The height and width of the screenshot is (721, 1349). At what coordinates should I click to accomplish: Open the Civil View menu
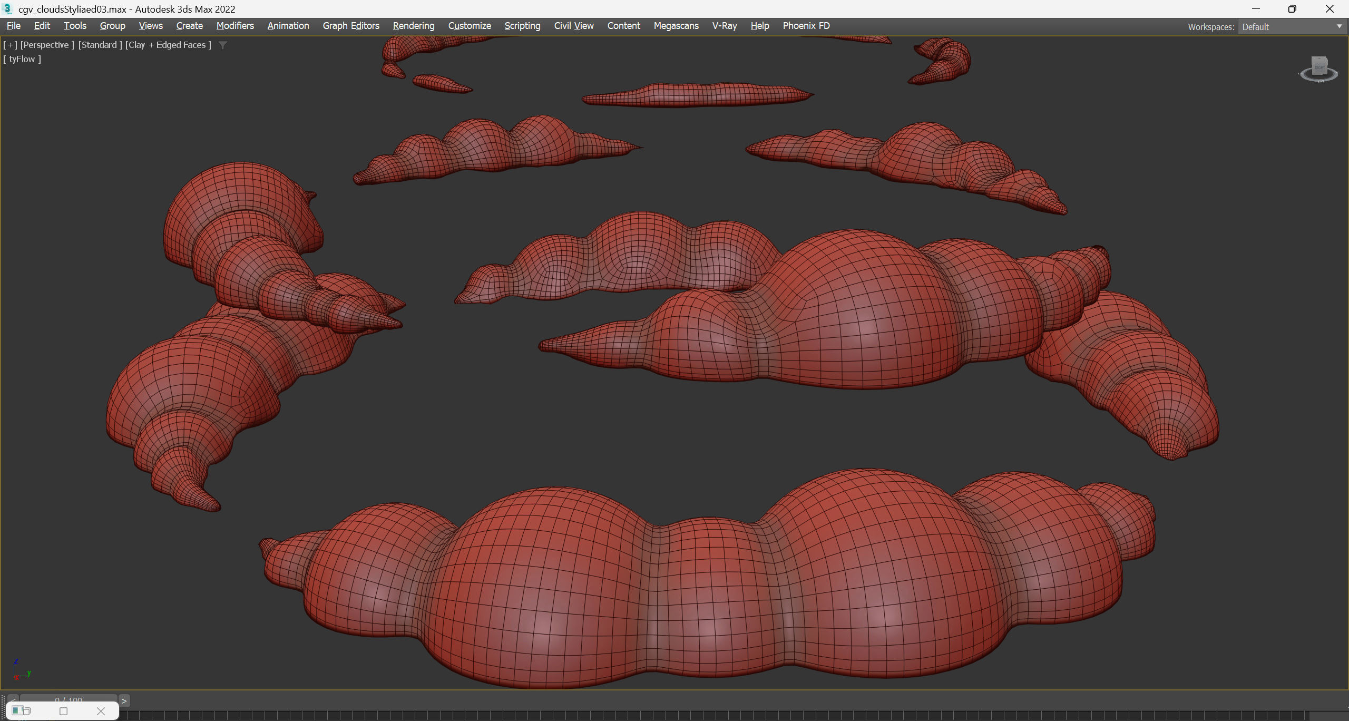[x=574, y=26]
